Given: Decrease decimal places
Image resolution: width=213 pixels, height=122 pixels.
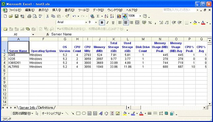Looking at the screenshot, I should pyautogui.click(x=167, y=23).
